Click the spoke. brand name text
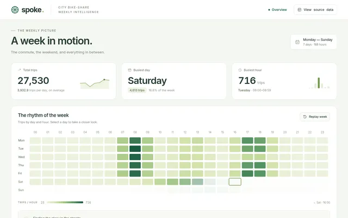This screenshot has height=218, width=348. pyautogui.click(x=33, y=10)
